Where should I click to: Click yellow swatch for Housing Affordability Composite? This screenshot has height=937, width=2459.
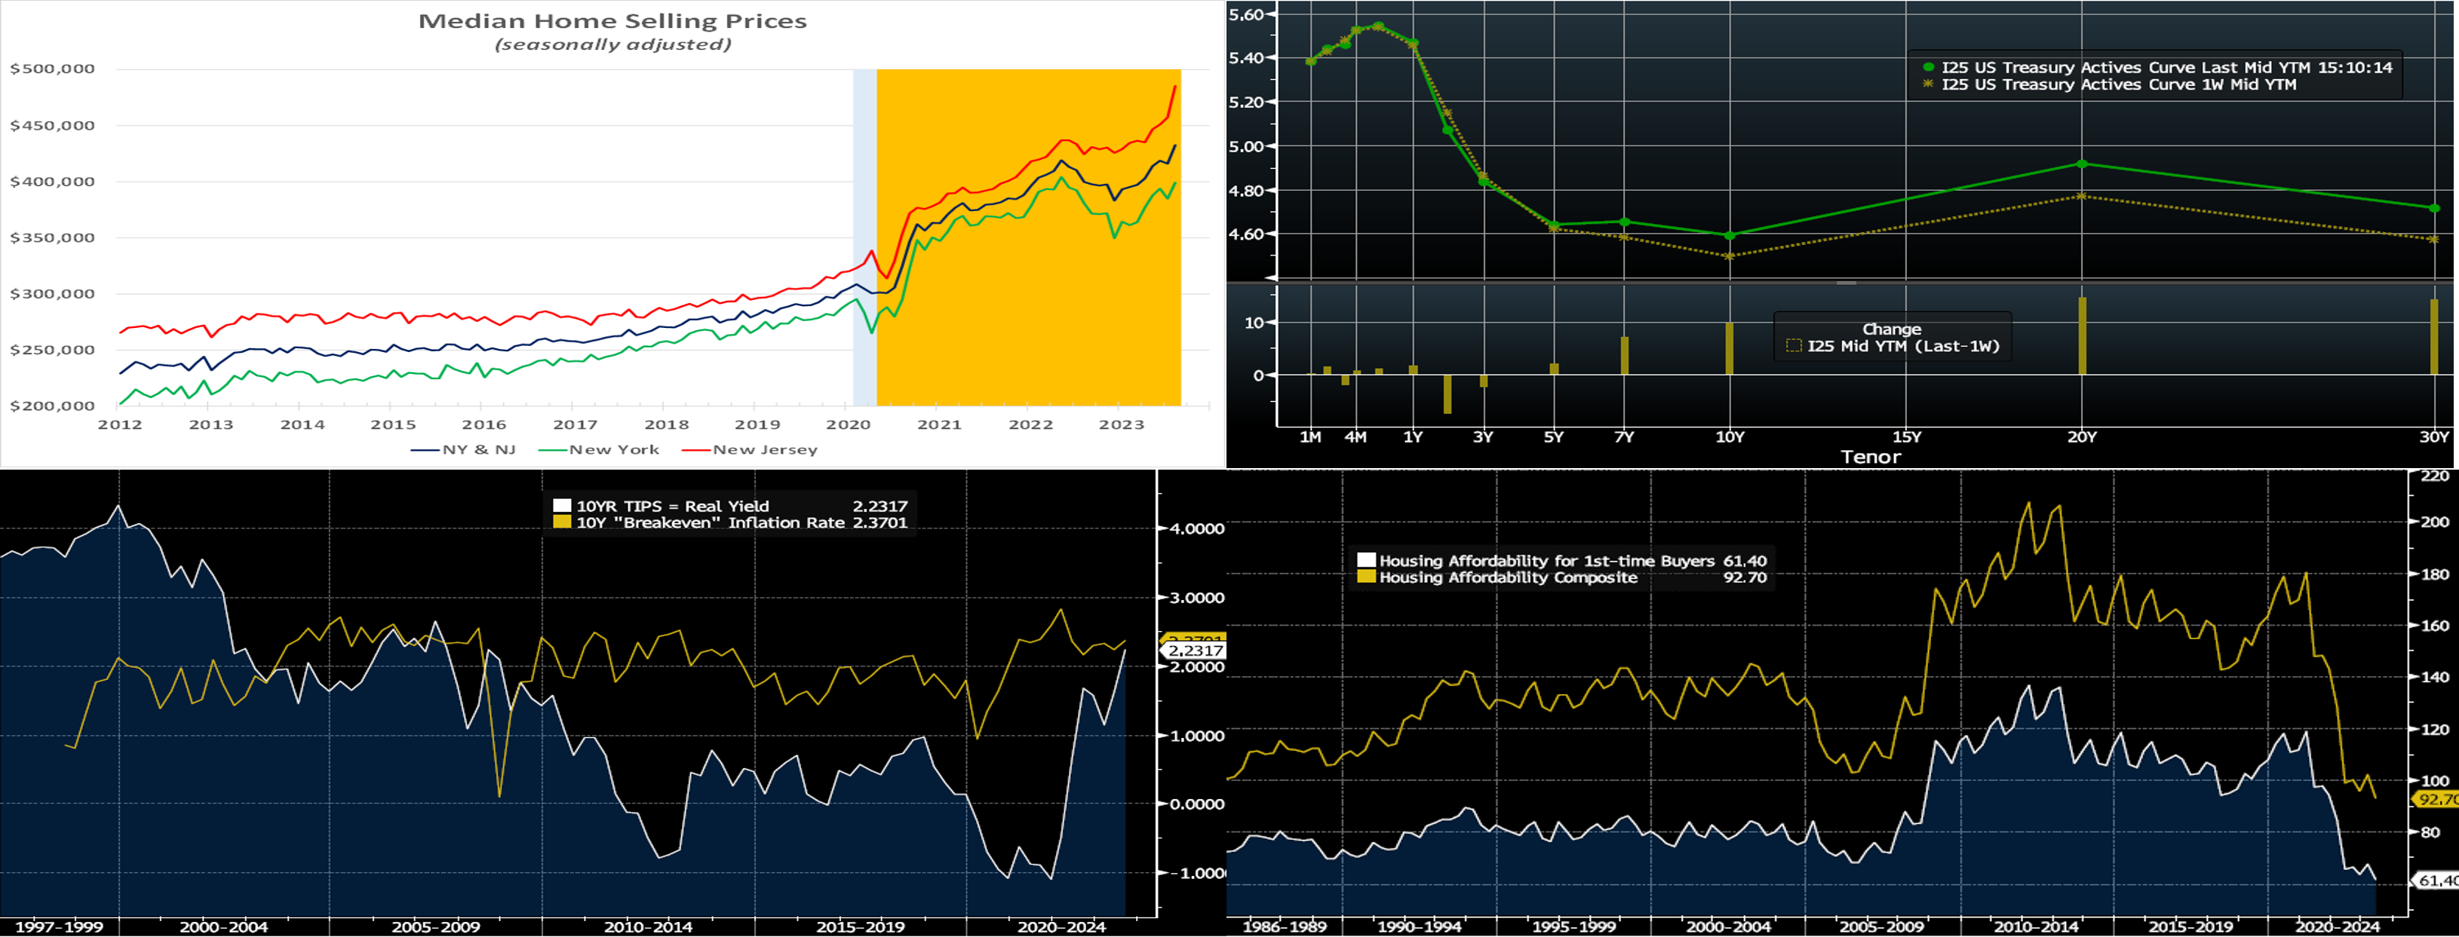coord(1366,577)
